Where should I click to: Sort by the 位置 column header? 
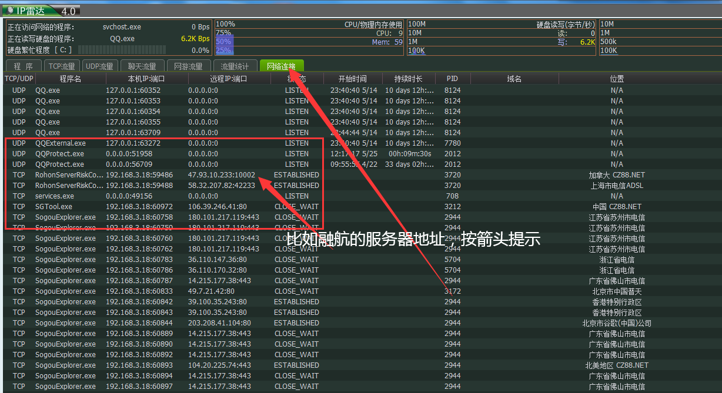click(x=617, y=79)
